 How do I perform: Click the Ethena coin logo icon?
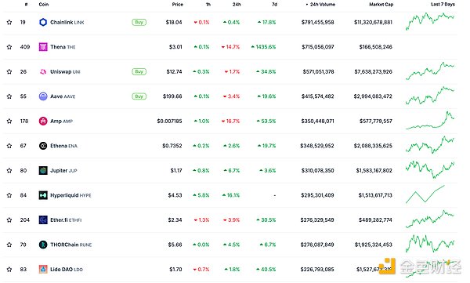(x=43, y=146)
